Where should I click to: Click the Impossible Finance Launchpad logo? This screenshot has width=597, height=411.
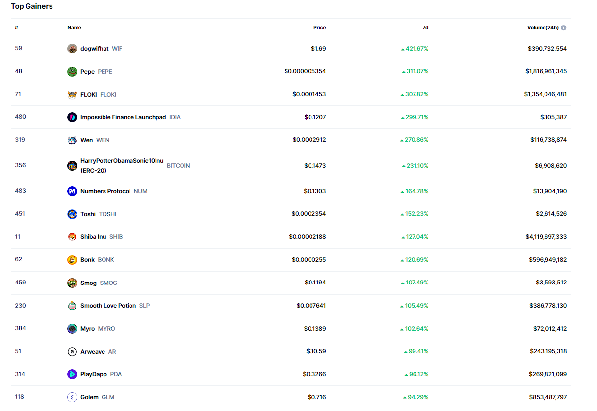pyautogui.click(x=72, y=117)
